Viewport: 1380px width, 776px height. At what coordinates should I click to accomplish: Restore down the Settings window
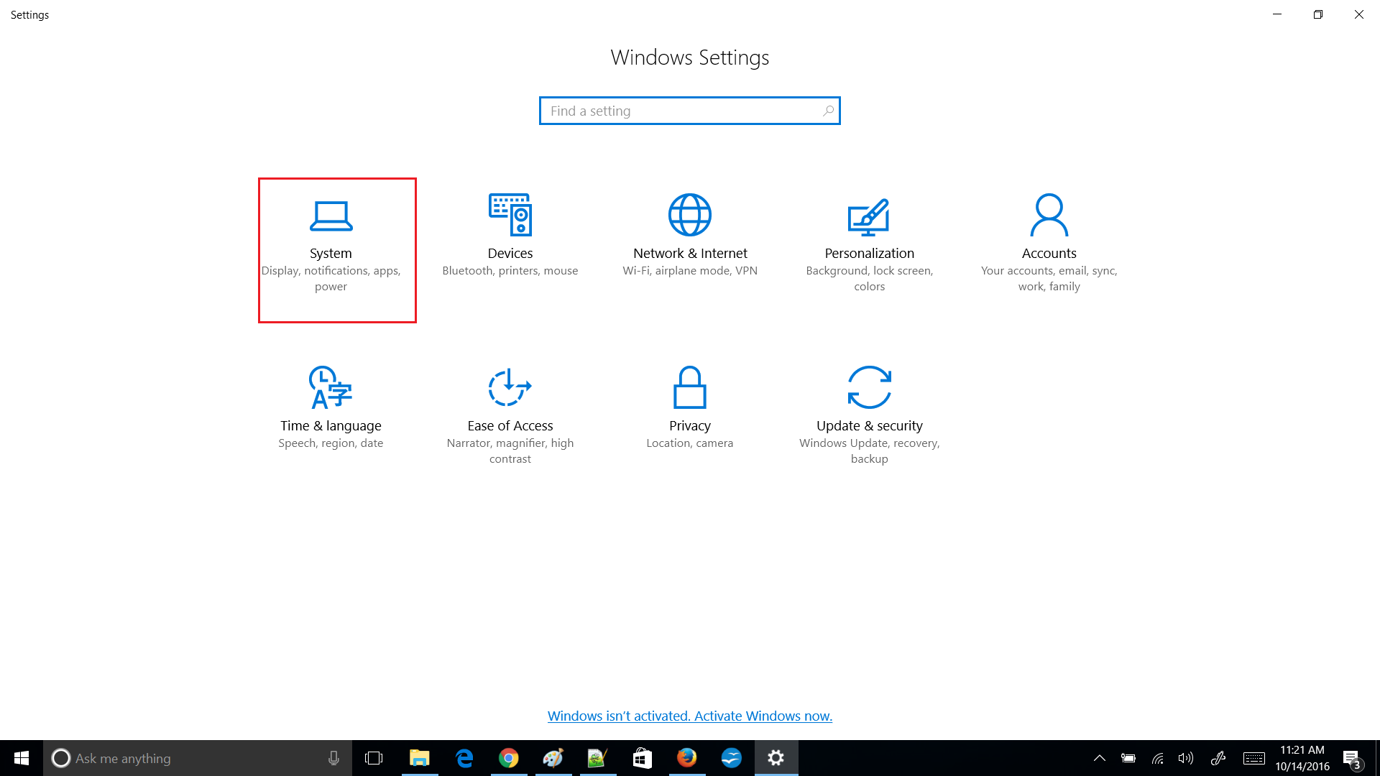(1318, 14)
